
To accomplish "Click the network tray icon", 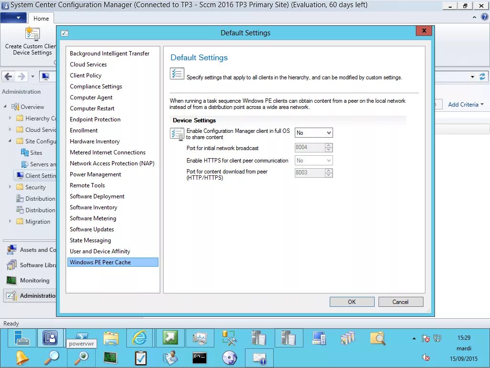I will click(x=437, y=338).
